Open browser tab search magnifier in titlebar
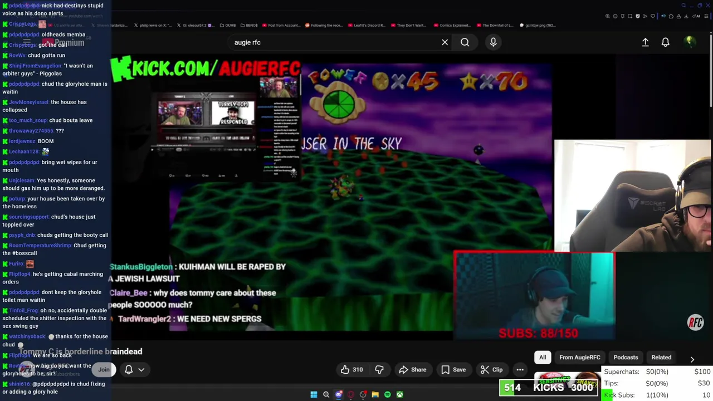Image resolution: width=713 pixels, height=401 pixels. [683, 6]
